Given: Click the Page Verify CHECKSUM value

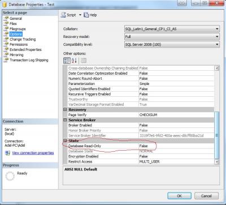Looking at the screenshot, I should tap(148, 115).
